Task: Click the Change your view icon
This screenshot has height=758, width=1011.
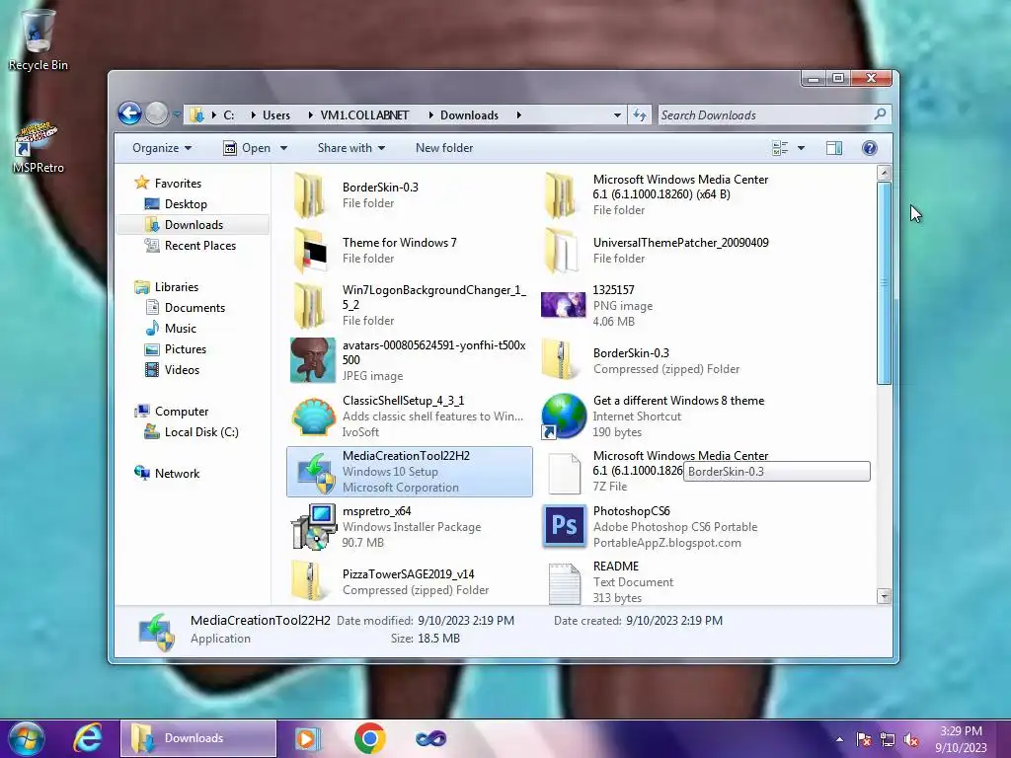Action: point(780,148)
